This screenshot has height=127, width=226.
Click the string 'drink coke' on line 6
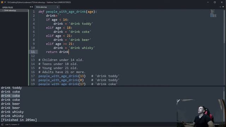coord(80,32)
